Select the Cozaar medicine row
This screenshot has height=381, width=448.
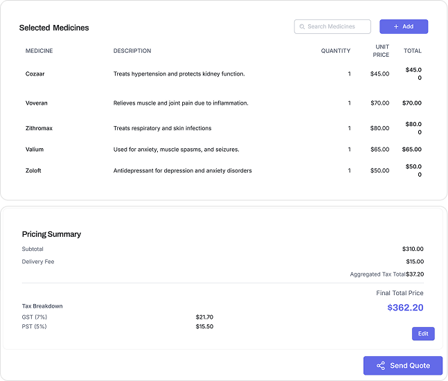click(35, 74)
